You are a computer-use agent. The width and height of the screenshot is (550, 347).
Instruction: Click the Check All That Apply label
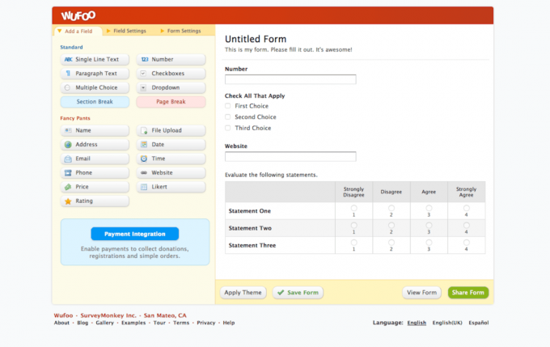coord(255,95)
